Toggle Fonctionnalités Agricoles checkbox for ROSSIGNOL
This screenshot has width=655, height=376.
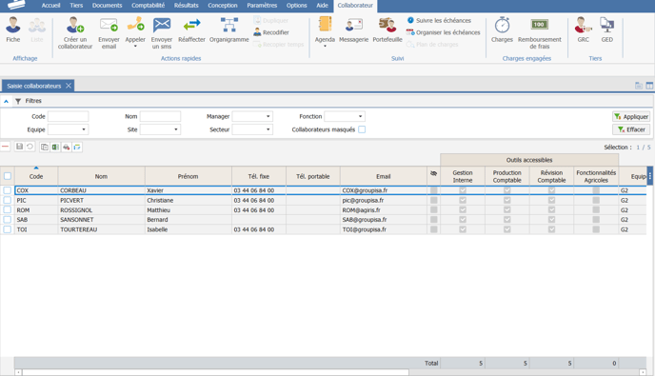pos(596,209)
